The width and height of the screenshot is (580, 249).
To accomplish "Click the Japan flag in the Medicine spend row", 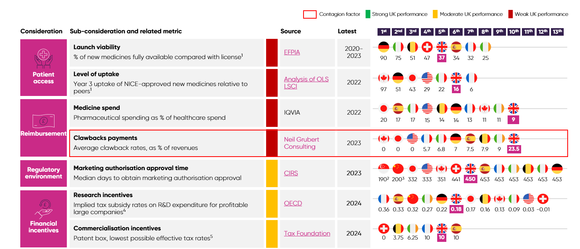I will tap(383, 108).
